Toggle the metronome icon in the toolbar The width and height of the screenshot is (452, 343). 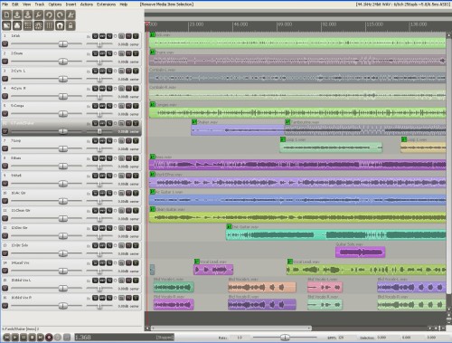[x=71, y=14]
